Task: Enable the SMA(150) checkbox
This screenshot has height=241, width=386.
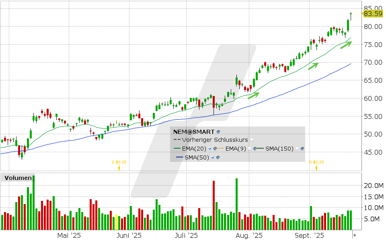Action: 297,149
